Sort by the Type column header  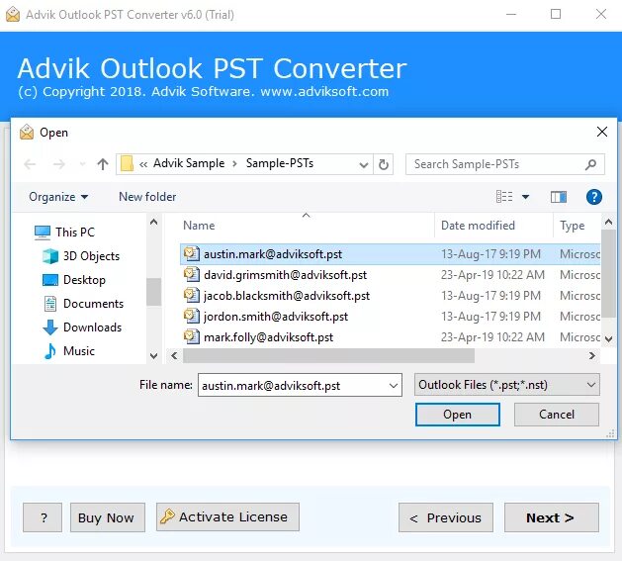tap(572, 226)
